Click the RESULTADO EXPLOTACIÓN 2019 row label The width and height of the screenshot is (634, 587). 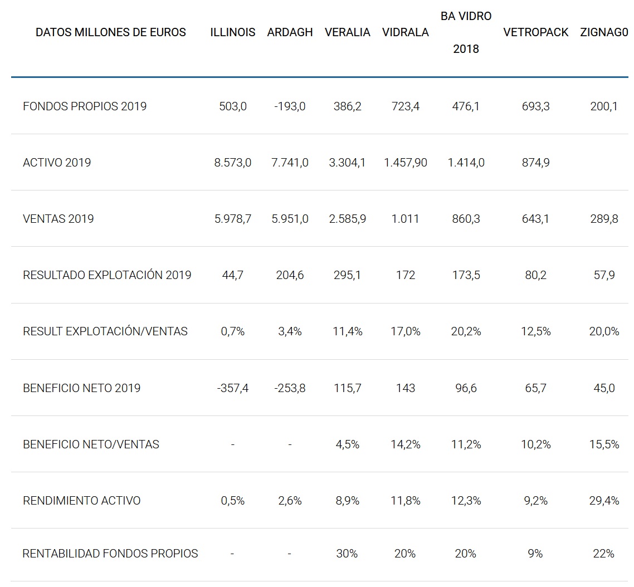[107, 275]
